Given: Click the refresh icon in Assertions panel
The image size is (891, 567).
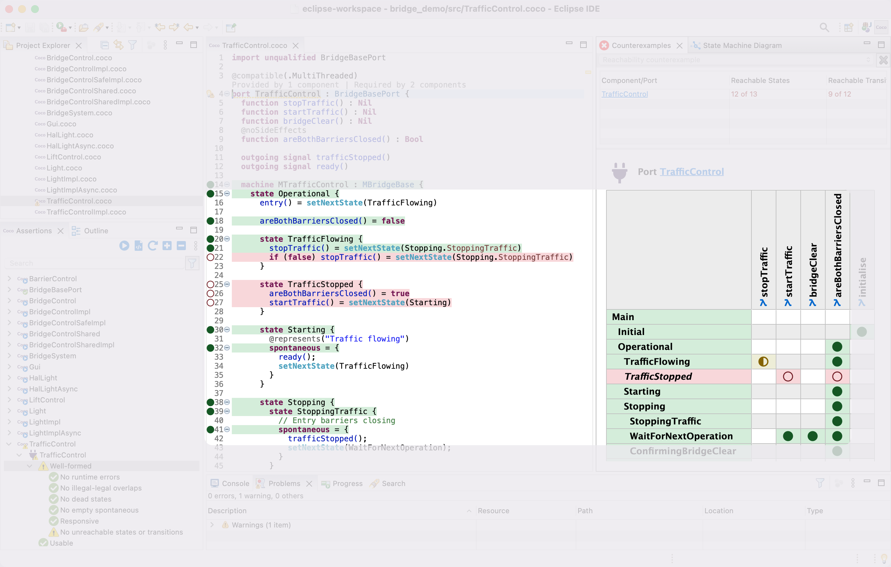Looking at the screenshot, I should coord(152,246).
